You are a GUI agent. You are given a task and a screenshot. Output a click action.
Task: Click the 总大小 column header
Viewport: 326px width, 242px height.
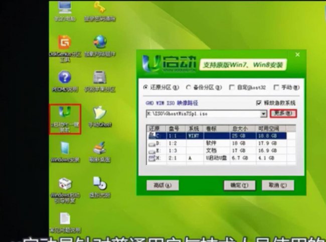pyautogui.click(x=243, y=129)
